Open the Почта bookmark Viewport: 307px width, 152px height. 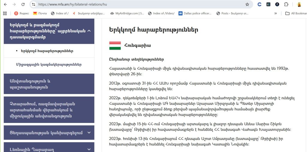pyautogui.click(x=40, y=13)
